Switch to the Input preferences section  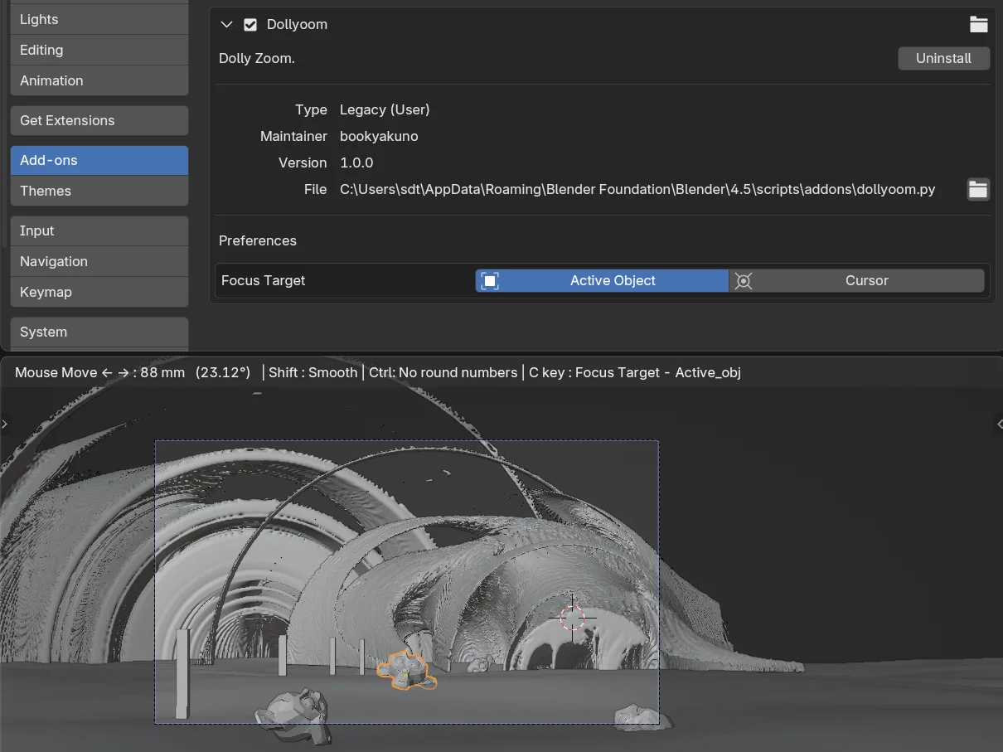(x=99, y=230)
